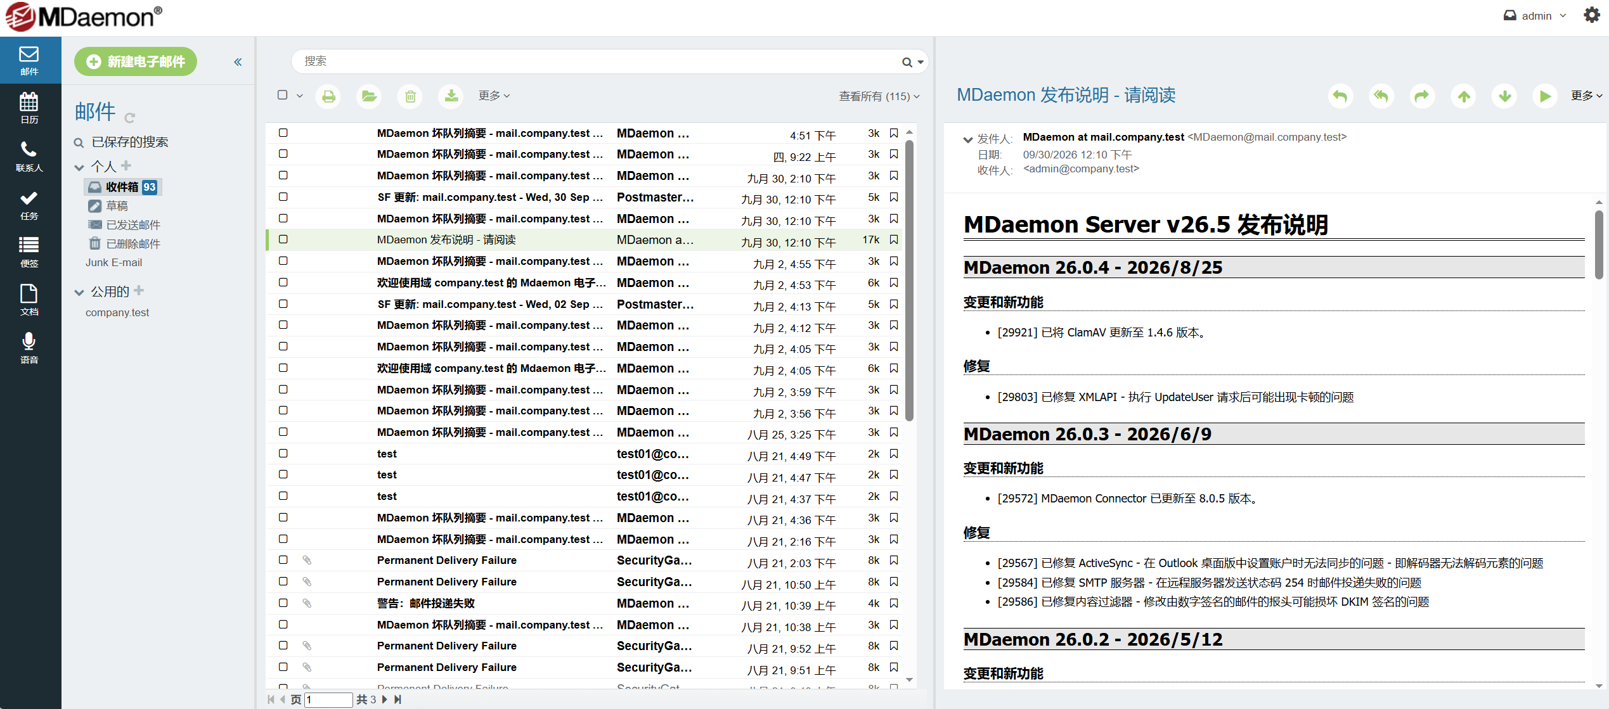1609x709 pixels.
Task: Go to previous message with up arrow
Action: [x=1464, y=96]
